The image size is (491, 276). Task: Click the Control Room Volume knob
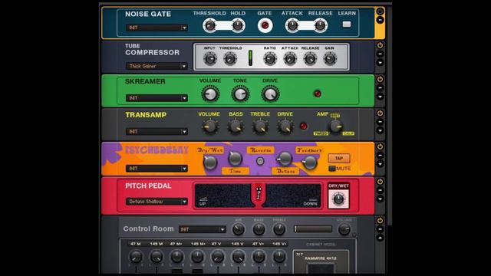344,229
